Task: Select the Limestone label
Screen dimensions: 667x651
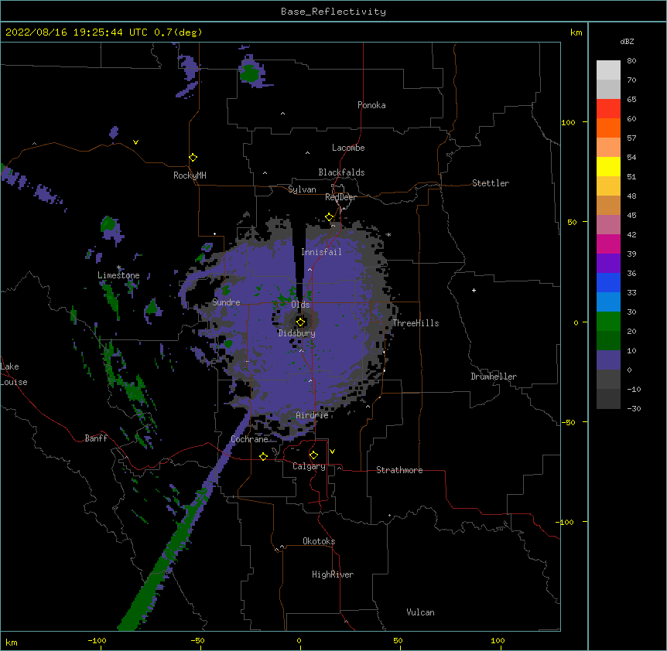Action: coord(118,275)
